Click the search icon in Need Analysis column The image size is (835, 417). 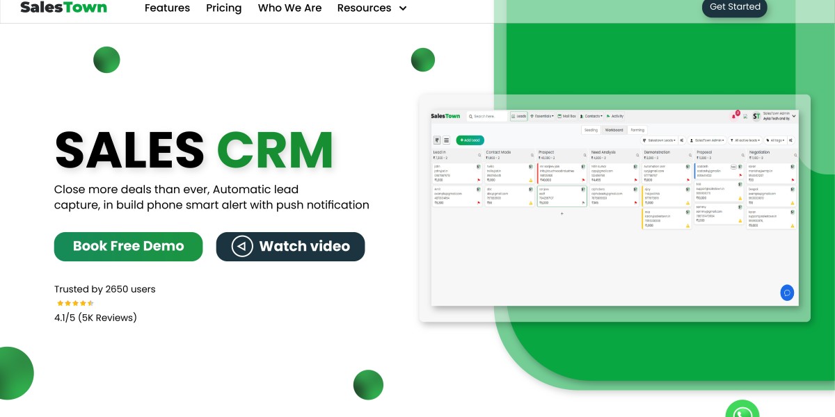(x=637, y=155)
